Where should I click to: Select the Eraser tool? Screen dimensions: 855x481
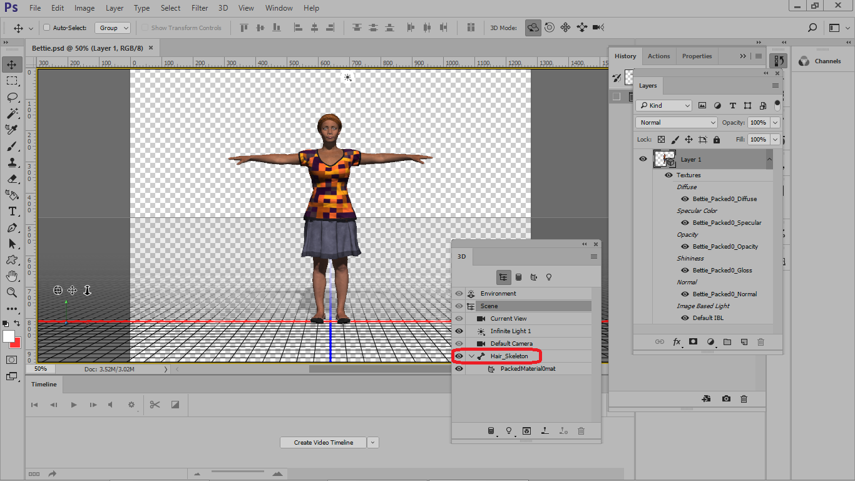tap(12, 178)
